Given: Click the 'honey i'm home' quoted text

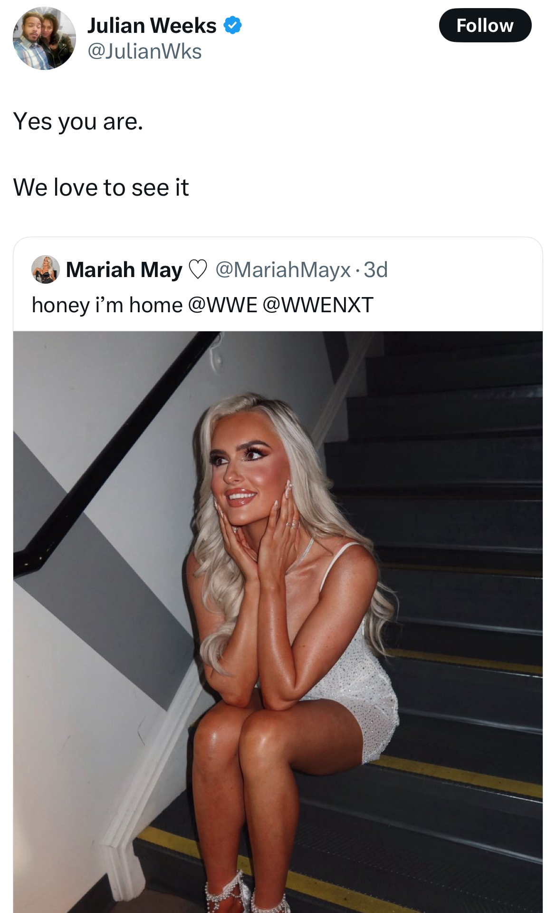Looking at the screenshot, I should 107,305.
